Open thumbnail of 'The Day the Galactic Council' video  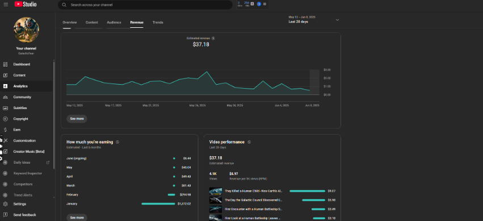(x=215, y=200)
